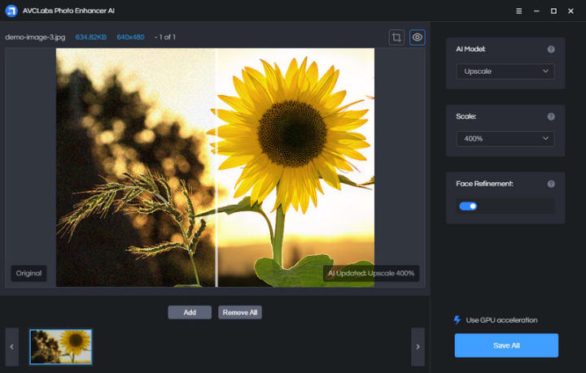
Task: Click the AVCLabs app logo icon
Action: (11, 11)
